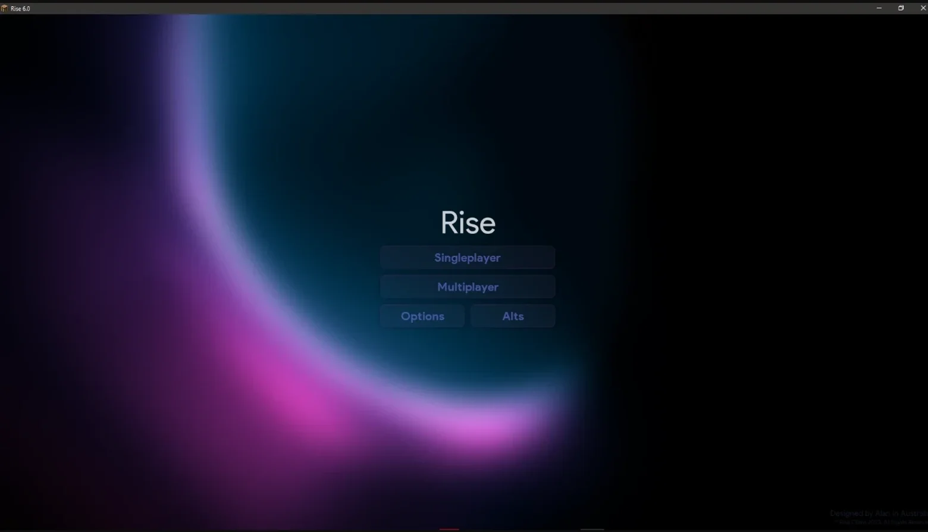928x532 pixels.
Task: Click the large Rise logo text
Action: point(468,223)
